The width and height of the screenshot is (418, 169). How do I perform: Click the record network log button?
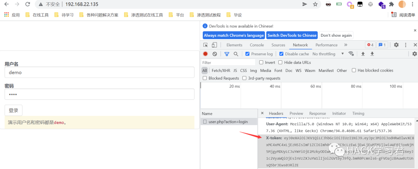206,54
